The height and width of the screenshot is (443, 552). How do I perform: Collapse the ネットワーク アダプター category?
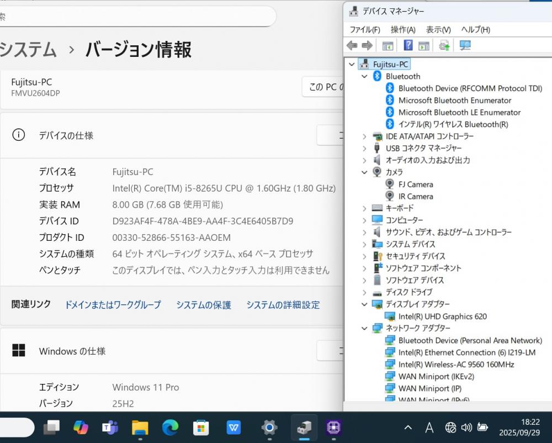coord(364,328)
